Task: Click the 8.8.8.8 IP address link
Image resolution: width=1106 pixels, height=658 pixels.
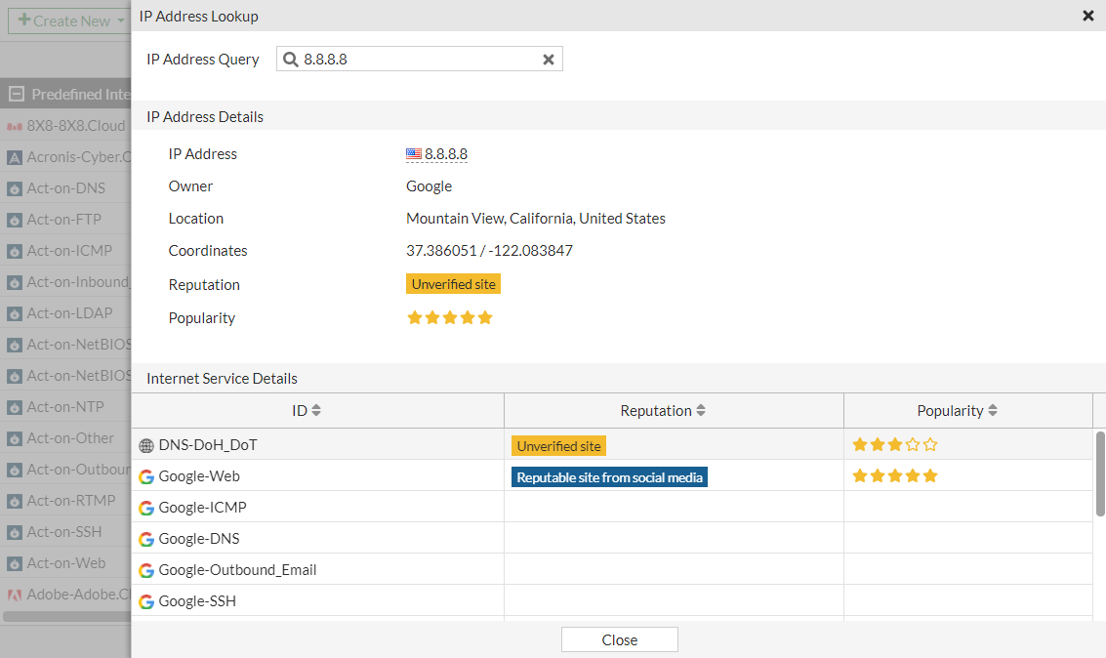Action: [446, 154]
